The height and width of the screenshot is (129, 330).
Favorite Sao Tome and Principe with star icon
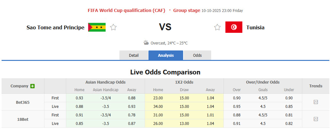tap(113, 27)
